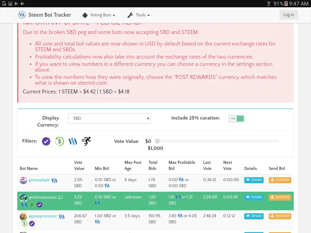Open the @minnowvotes bot link

coord(43,197)
